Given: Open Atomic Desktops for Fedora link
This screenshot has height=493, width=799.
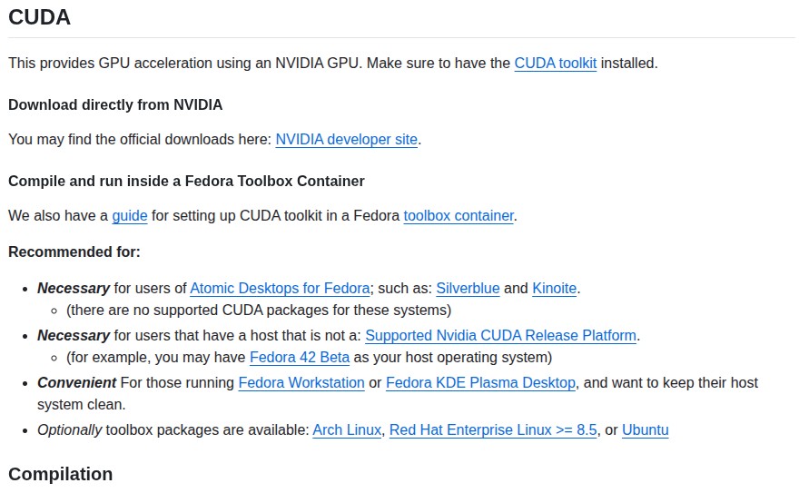Looking at the screenshot, I should pyautogui.click(x=280, y=289).
